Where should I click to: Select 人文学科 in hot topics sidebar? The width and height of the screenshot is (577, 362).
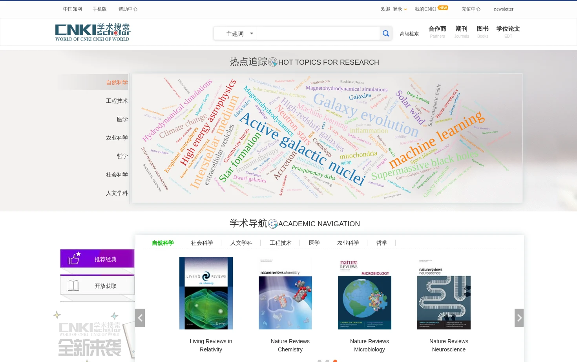(117, 193)
